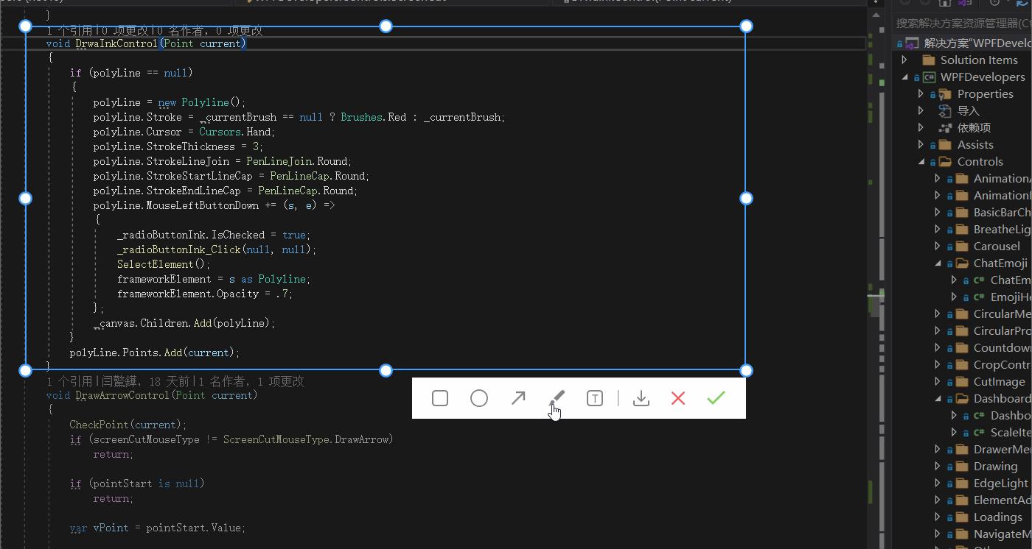Collapse the ChatEmoji folder
1032x549 pixels.
(939, 263)
